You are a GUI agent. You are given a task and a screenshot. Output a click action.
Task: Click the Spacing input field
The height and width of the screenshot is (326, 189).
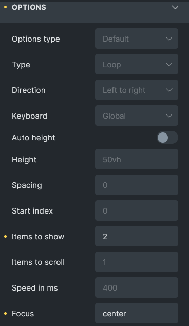137,185
